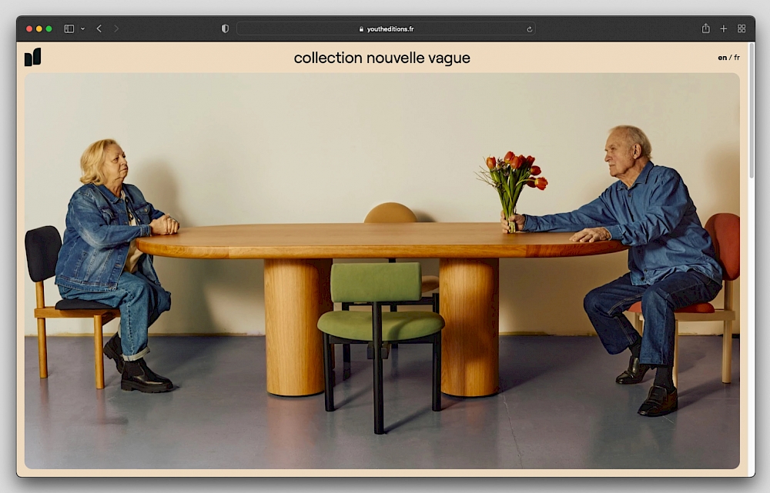Show the tab overview grid

[x=742, y=28]
